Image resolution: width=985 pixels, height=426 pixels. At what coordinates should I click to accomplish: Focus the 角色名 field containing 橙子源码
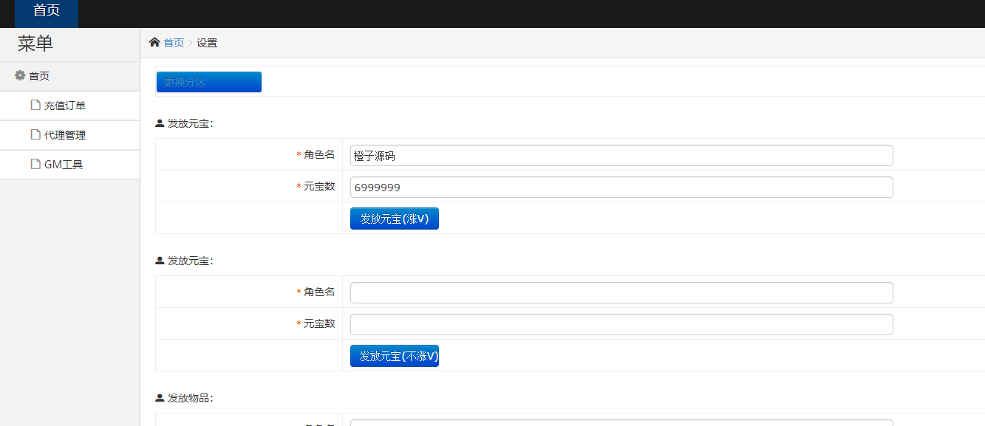point(621,156)
